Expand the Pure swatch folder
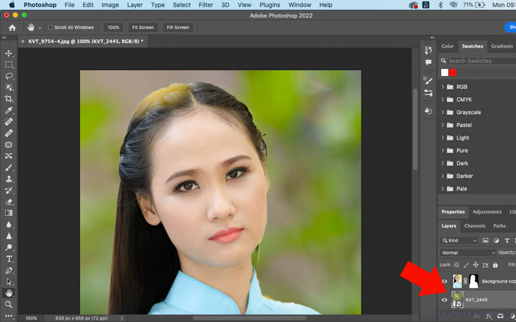The width and height of the screenshot is (516, 322). tap(442, 151)
